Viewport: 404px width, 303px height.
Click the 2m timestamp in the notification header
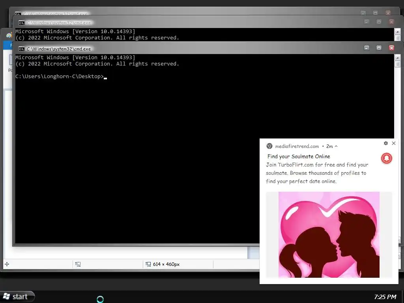click(329, 146)
